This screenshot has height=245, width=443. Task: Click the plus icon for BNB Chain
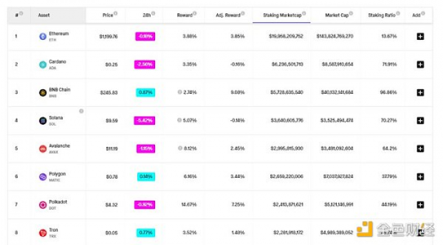coord(420,92)
